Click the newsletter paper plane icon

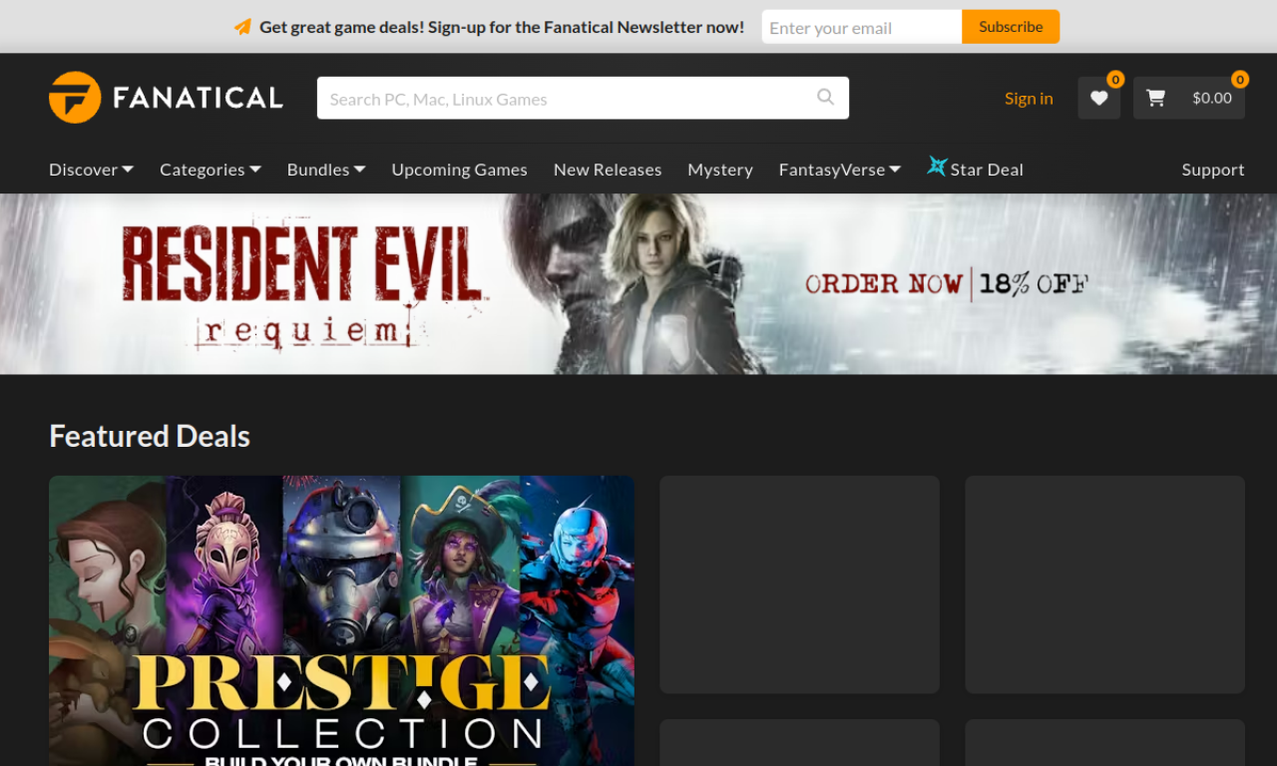point(242,27)
